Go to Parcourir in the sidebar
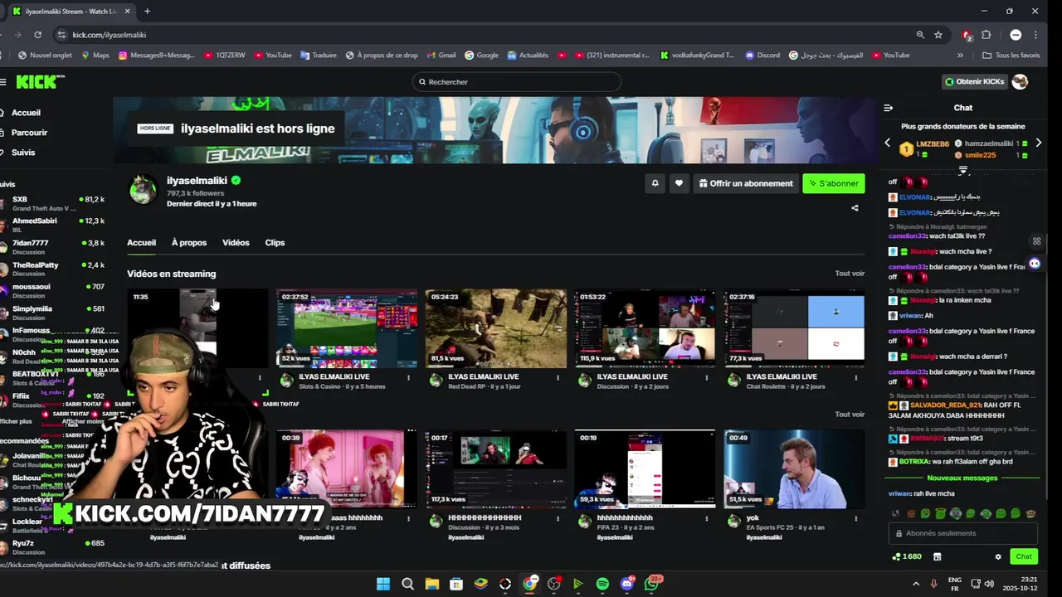1062x597 pixels. pyautogui.click(x=29, y=133)
